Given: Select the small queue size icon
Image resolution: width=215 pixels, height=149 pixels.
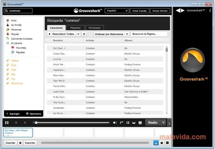Looking at the screenshot, I should pyautogui.click(x=156, y=143).
